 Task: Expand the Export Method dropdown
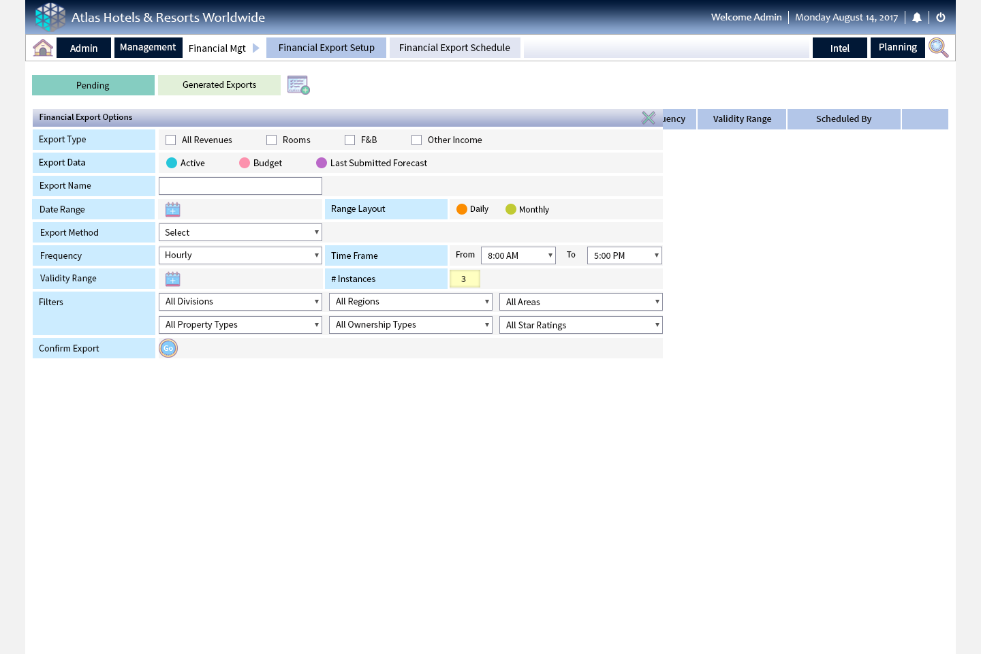click(x=240, y=232)
